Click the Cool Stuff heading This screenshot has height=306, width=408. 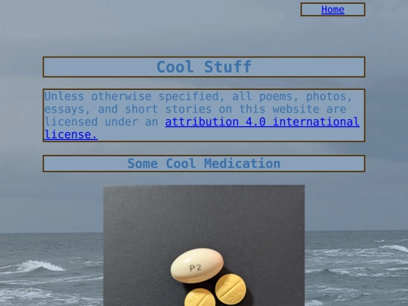(204, 67)
